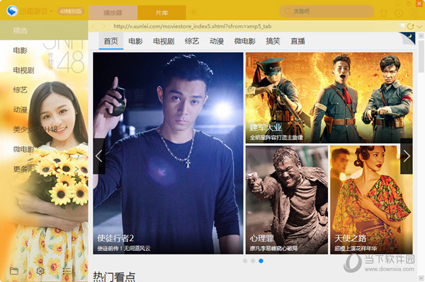
Task: Show next carousel slide with right arrow
Action: pyautogui.click(x=407, y=156)
